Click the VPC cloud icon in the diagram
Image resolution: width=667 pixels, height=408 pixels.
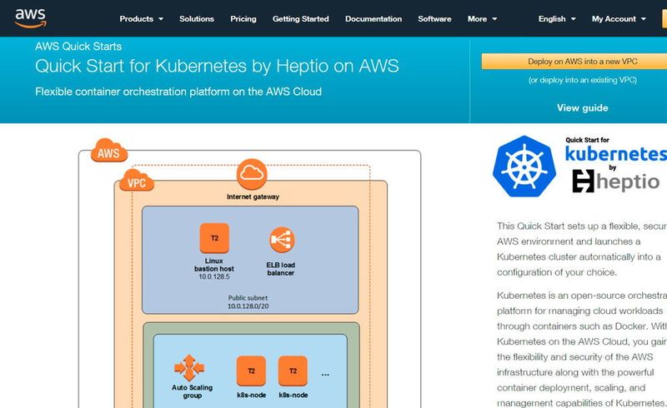tap(137, 181)
